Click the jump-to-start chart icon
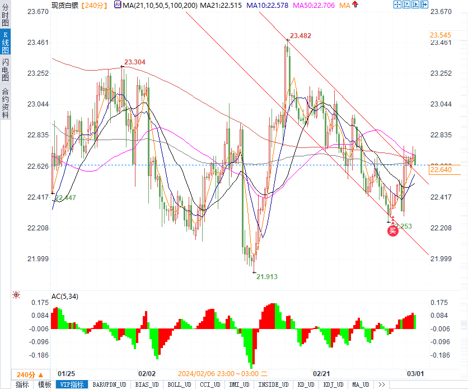This screenshot has height=389, width=468. 406,4
